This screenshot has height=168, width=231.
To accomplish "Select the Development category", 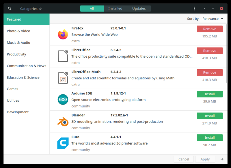I will (18, 112).
